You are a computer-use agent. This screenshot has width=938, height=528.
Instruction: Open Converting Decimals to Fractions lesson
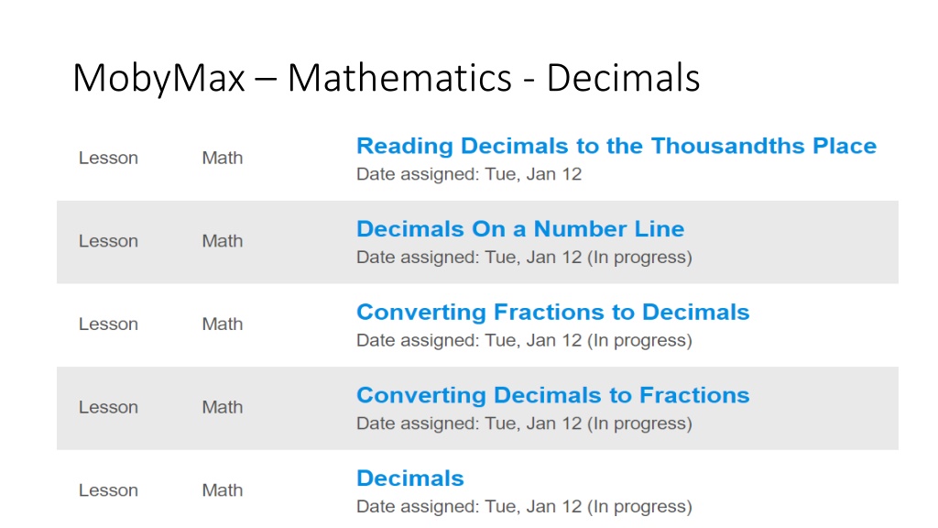(552, 396)
